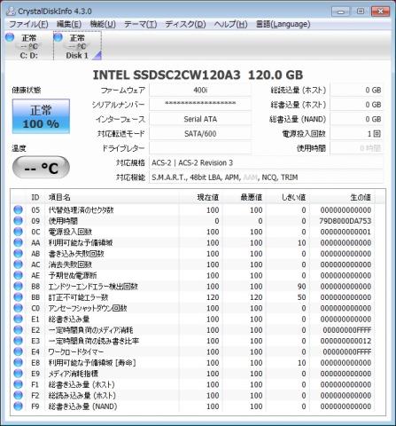Click status orb for attribute 09
Image resolution: width=396 pixels, height=426 pixels.
click(x=18, y=221)
